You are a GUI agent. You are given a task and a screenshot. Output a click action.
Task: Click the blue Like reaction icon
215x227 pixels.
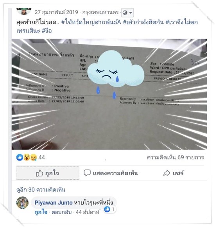pos(20,157)
